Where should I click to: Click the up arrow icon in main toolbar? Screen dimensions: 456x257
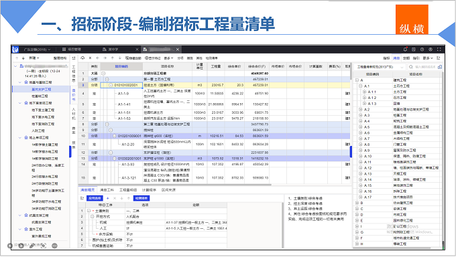coord(113,58)
